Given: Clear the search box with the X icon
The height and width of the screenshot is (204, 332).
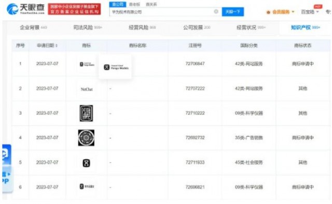Looking at the screenshot, I should (x=216, y=11).
